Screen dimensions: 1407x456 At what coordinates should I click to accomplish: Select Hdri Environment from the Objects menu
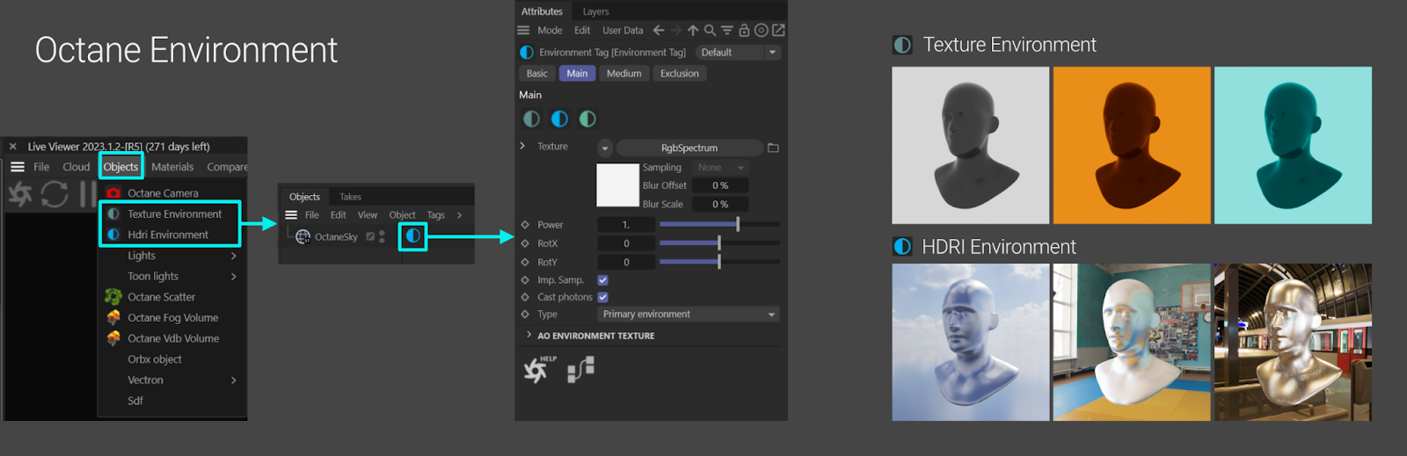pos(168,235)
